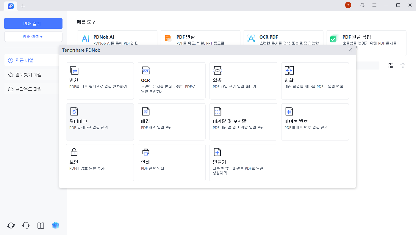This screenshot has height=235, width=416.
Task: Select the 베이츠 번호 numbering tool
Action: tap(315, 122)
